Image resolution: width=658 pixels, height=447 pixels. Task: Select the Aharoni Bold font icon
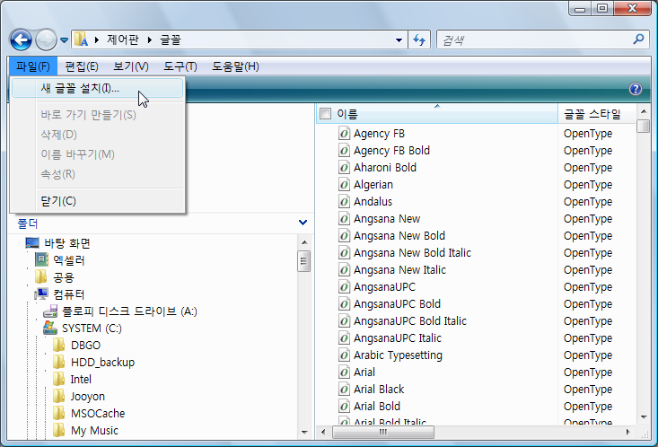tap(344, 168)
